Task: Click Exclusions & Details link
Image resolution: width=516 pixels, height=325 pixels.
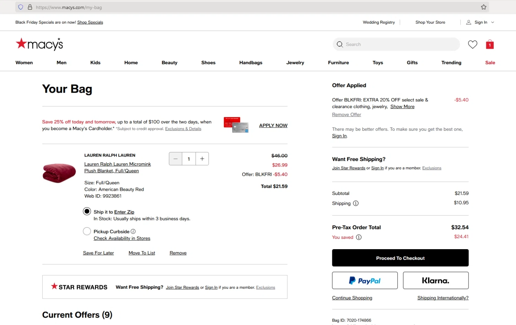Action: pos(183,129)
